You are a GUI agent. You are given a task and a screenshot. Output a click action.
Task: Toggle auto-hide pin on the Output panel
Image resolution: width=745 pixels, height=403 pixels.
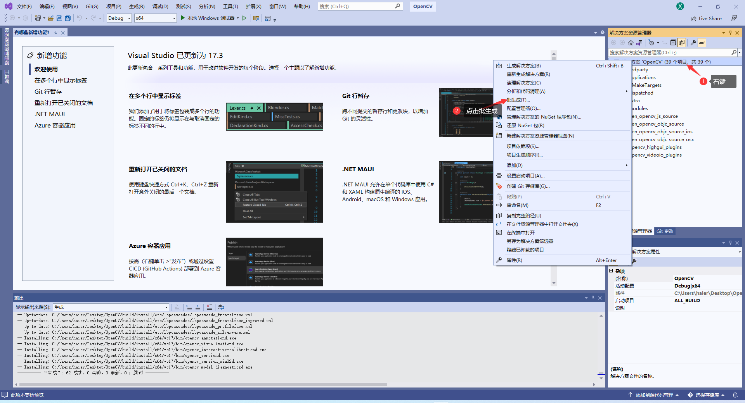593,298
